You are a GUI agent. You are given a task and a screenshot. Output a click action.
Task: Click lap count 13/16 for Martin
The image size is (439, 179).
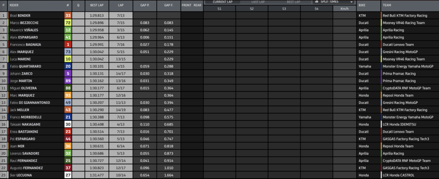tap(120, 81)
